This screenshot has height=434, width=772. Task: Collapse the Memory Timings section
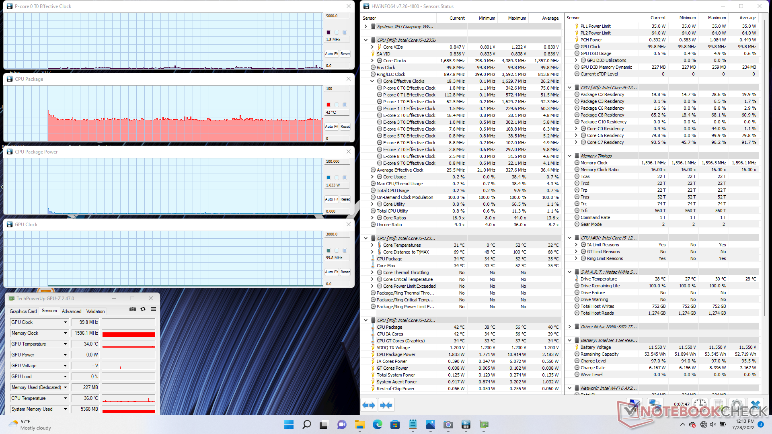(x=569, y=156)
